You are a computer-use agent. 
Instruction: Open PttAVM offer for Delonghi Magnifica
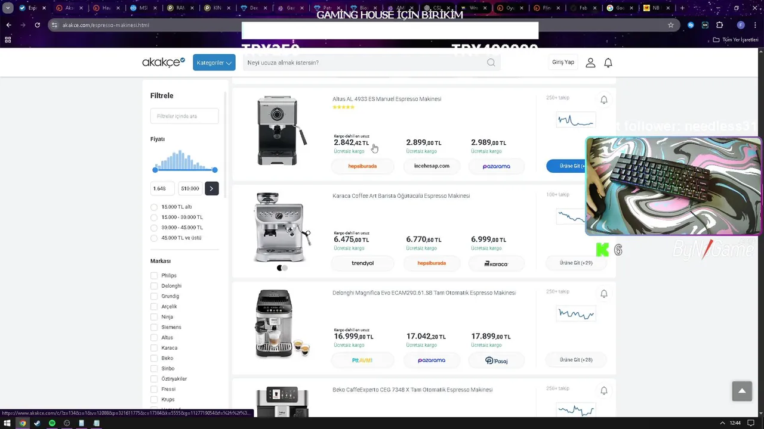362,360
